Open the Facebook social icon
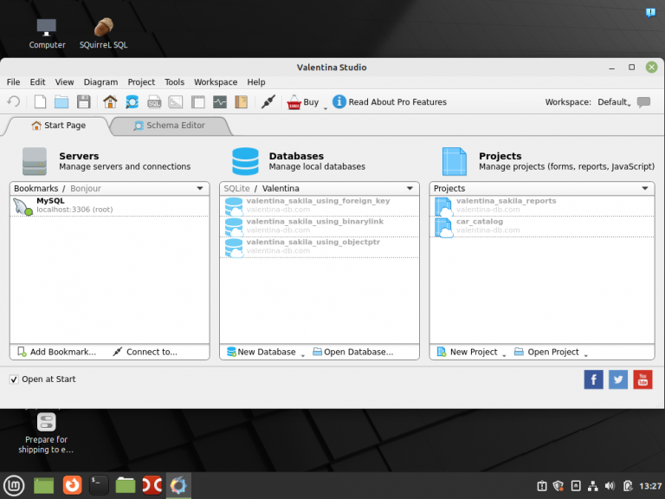 coord(594,379)
